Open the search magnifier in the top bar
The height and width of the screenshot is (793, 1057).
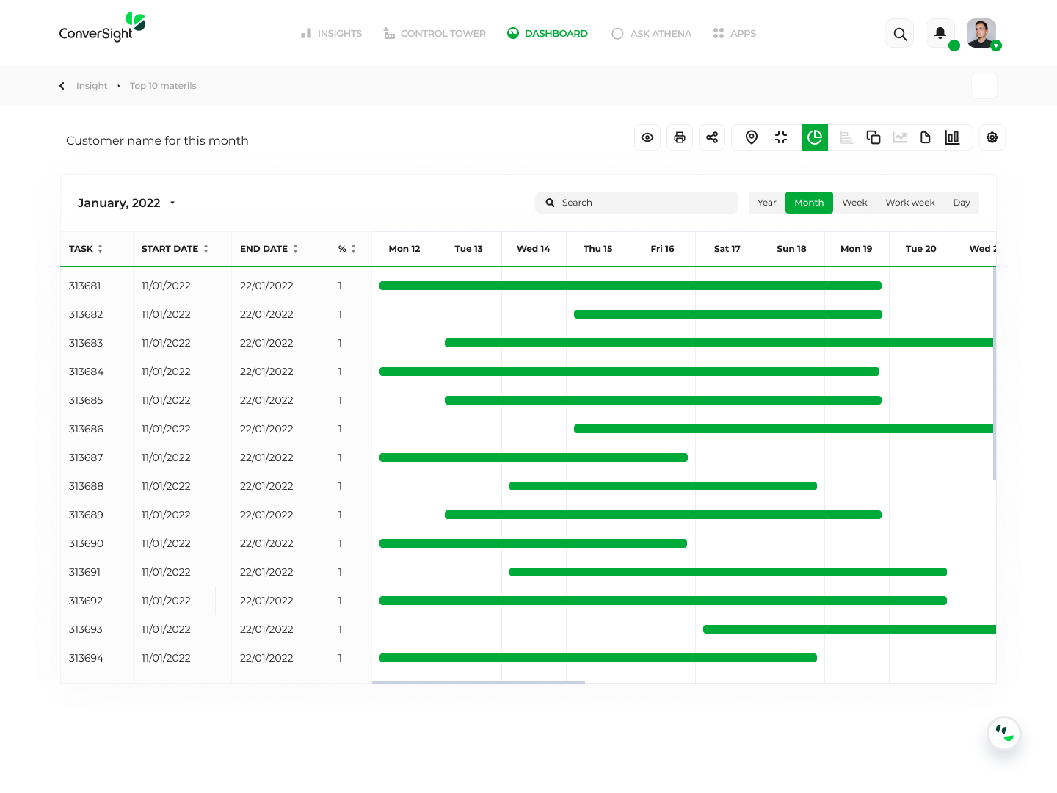click(x=899, y=33)
